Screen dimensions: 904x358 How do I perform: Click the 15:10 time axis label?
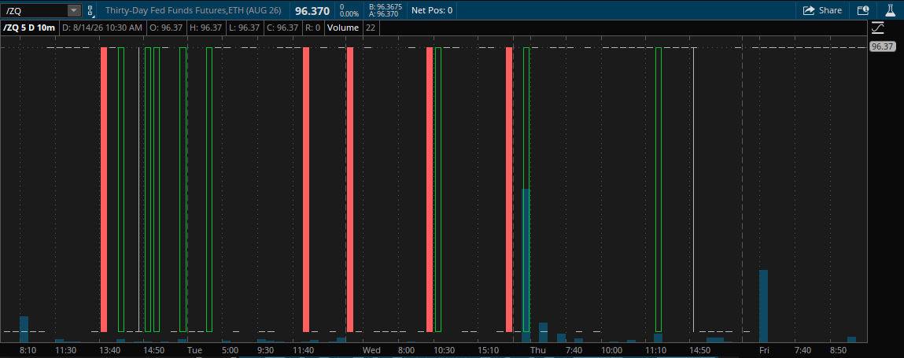(x=489, y=350)
